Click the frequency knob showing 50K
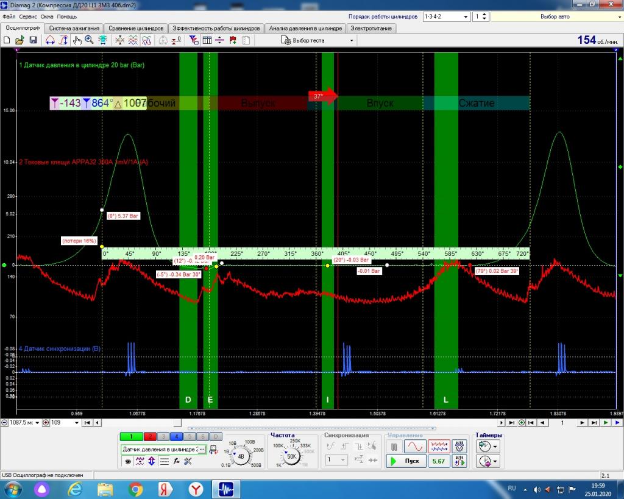The width and height of the screenshot is (624, 499). (x=291, y=456)
